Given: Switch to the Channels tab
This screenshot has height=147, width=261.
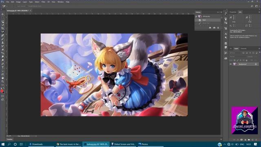Looking at the screenshot, I should [243, 49].
